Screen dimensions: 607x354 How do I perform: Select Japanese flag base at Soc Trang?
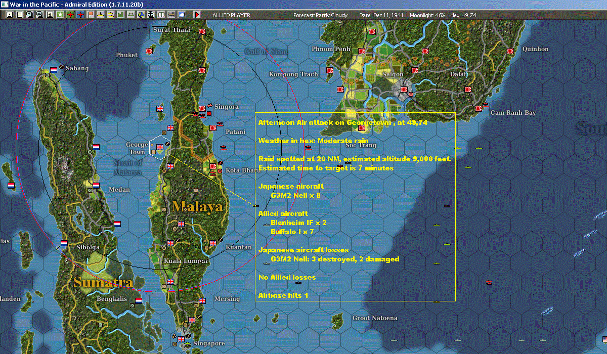coord(362,128)
